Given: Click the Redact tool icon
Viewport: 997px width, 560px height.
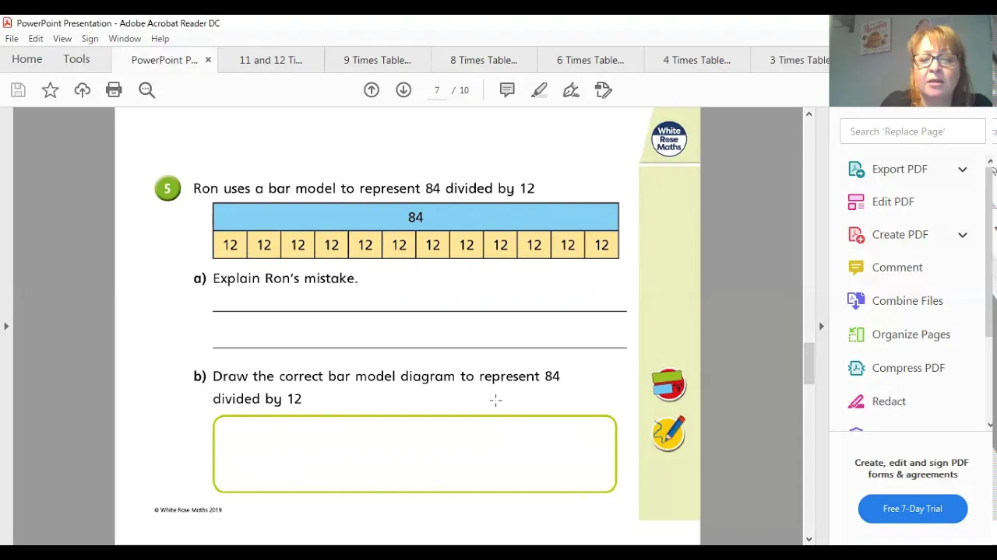Looking at the screenshot, I should tap(856, 401).
